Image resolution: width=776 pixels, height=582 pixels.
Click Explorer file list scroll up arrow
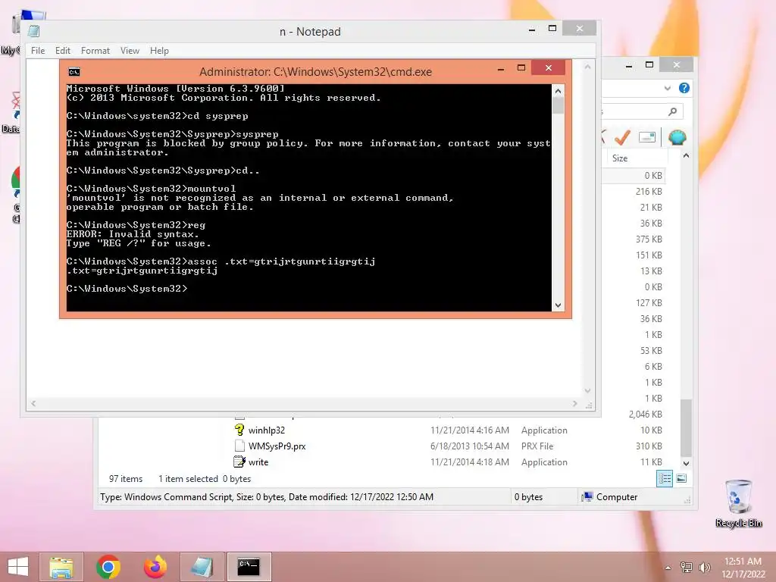[x=686, y=156]
